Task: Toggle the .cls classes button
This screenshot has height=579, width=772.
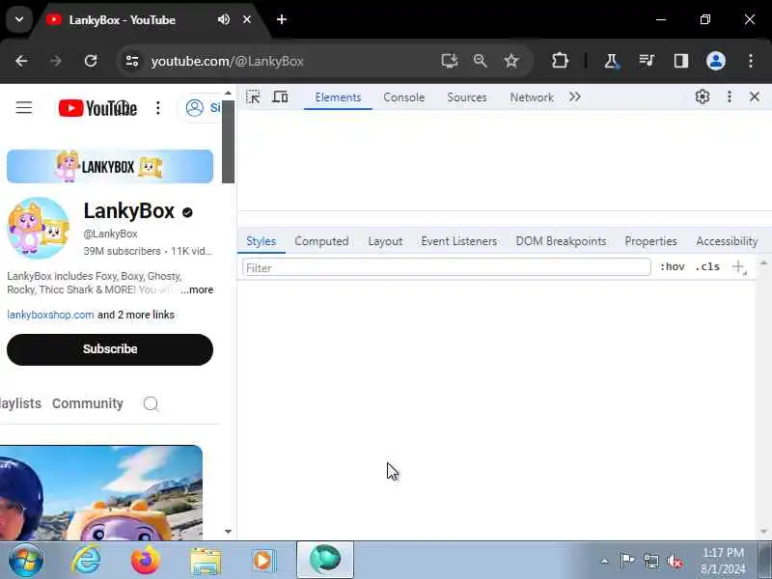Action: [707, 267]
